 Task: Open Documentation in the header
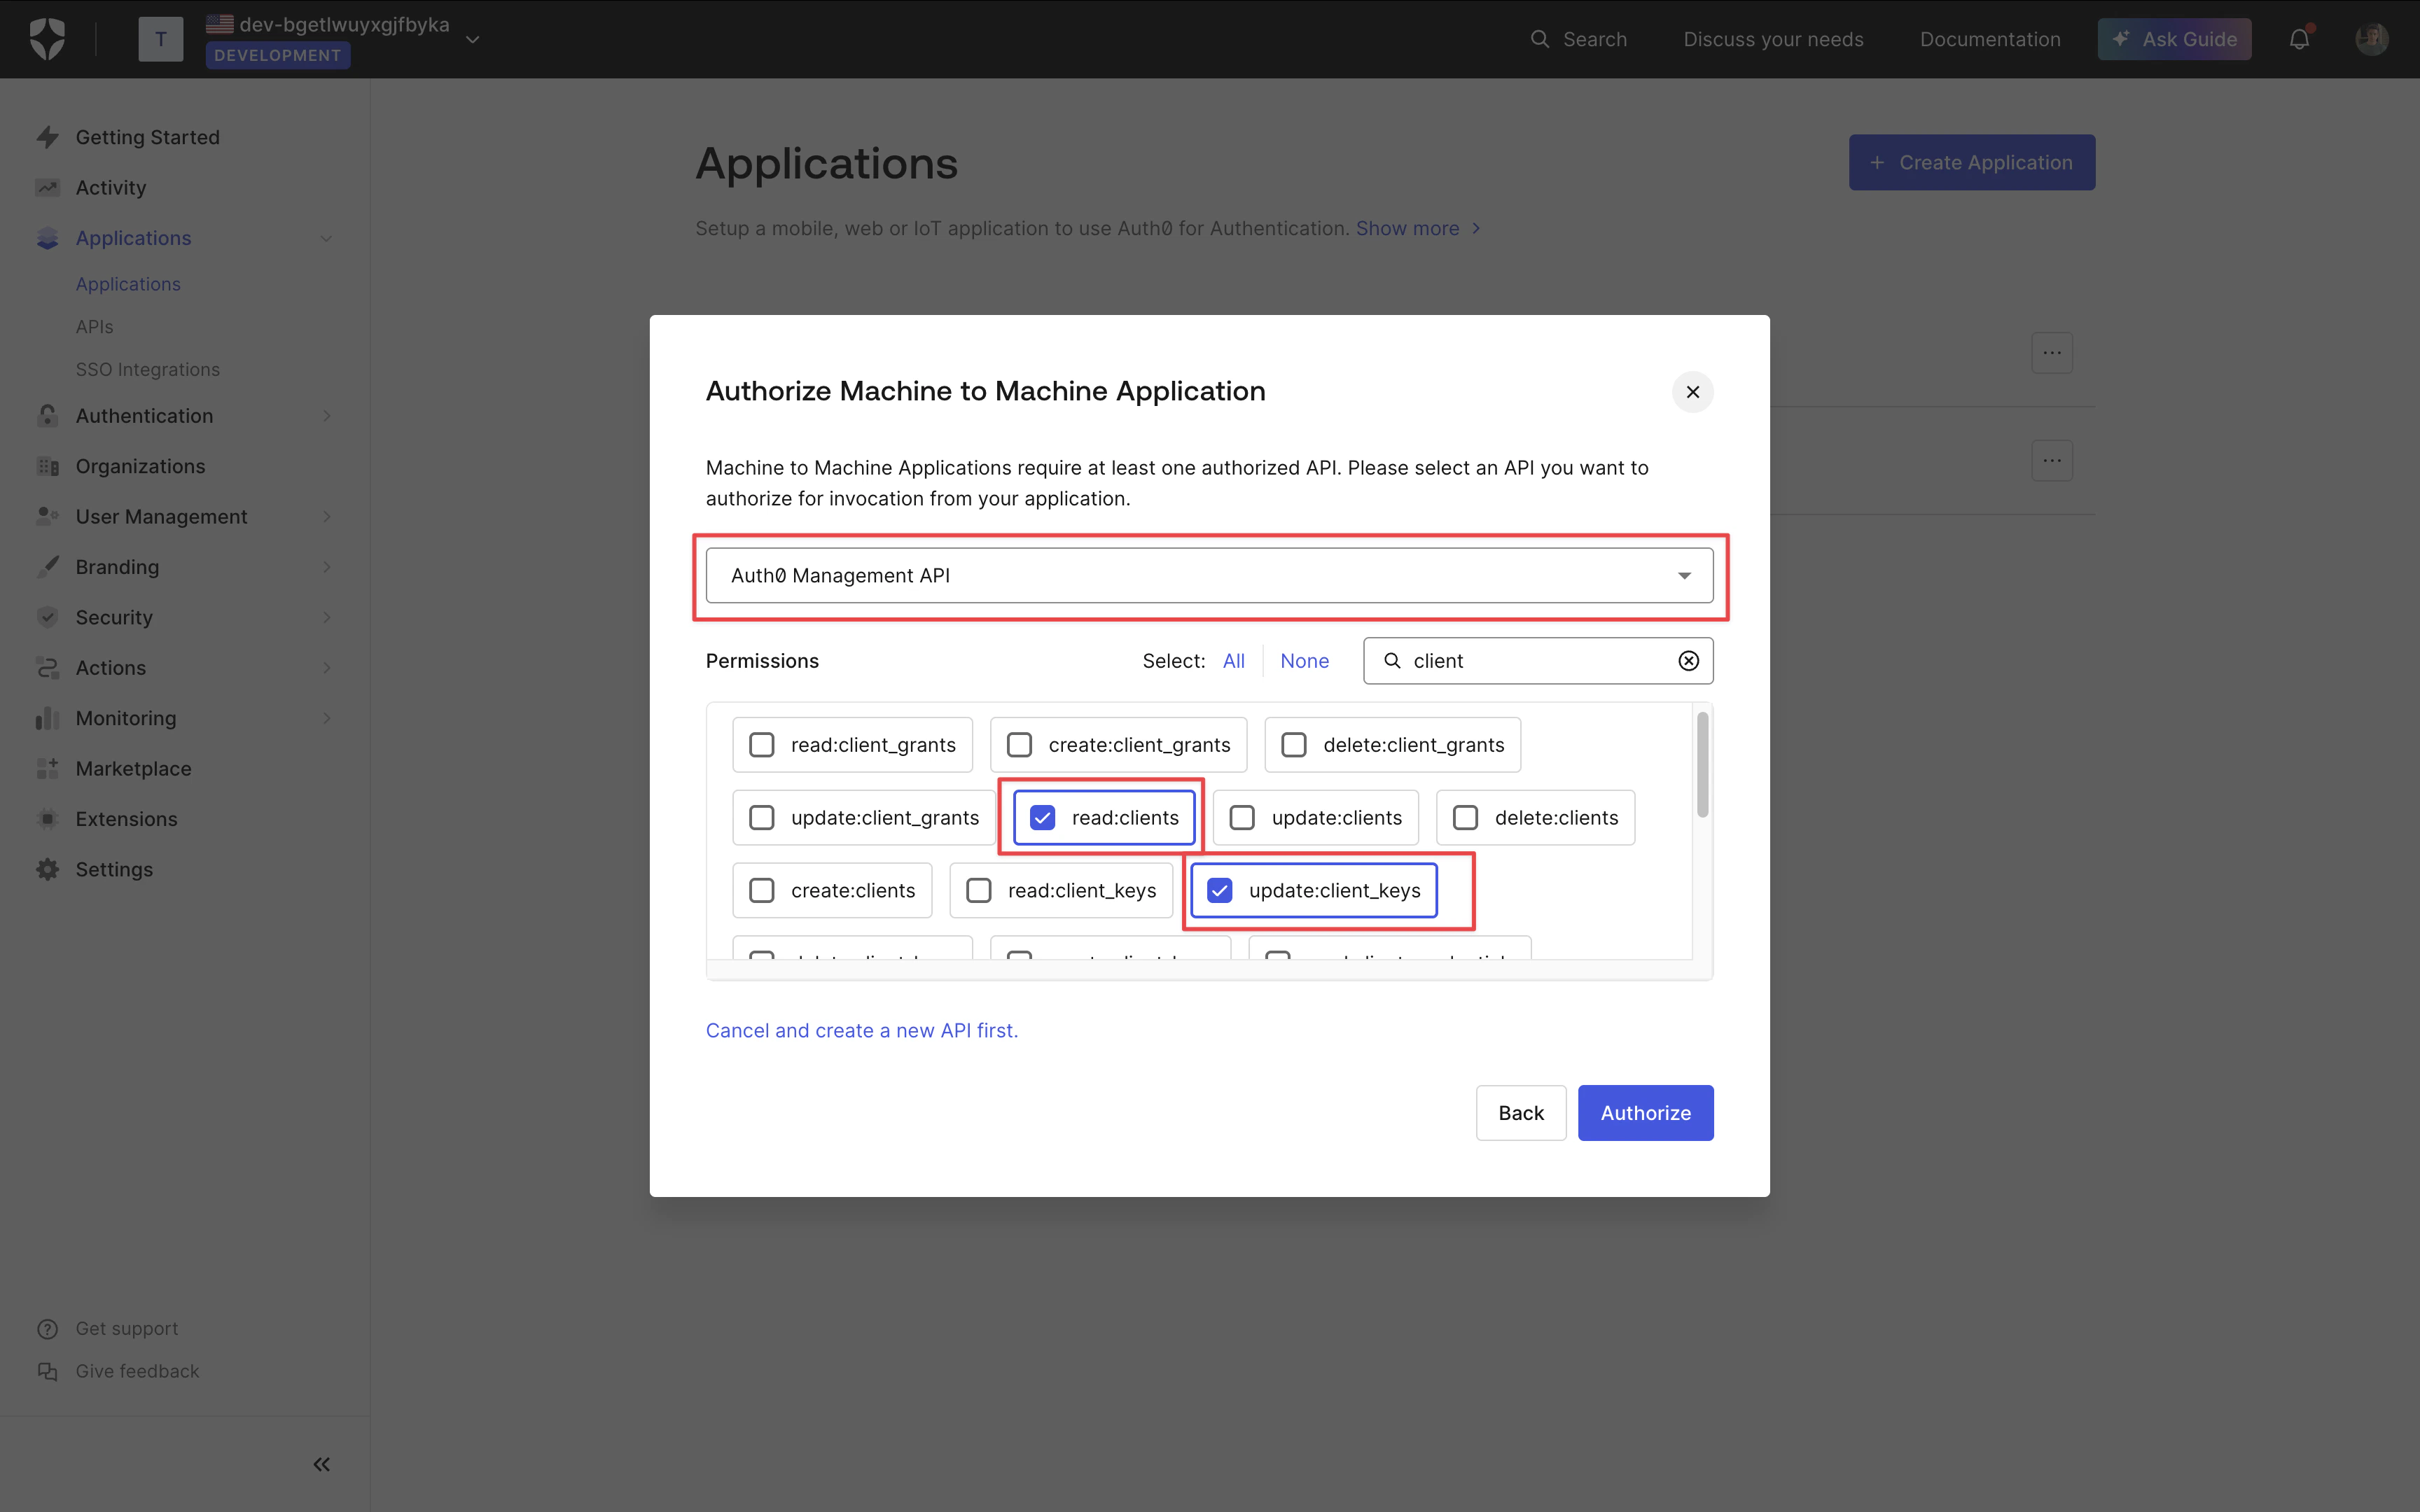point(1990,39)
